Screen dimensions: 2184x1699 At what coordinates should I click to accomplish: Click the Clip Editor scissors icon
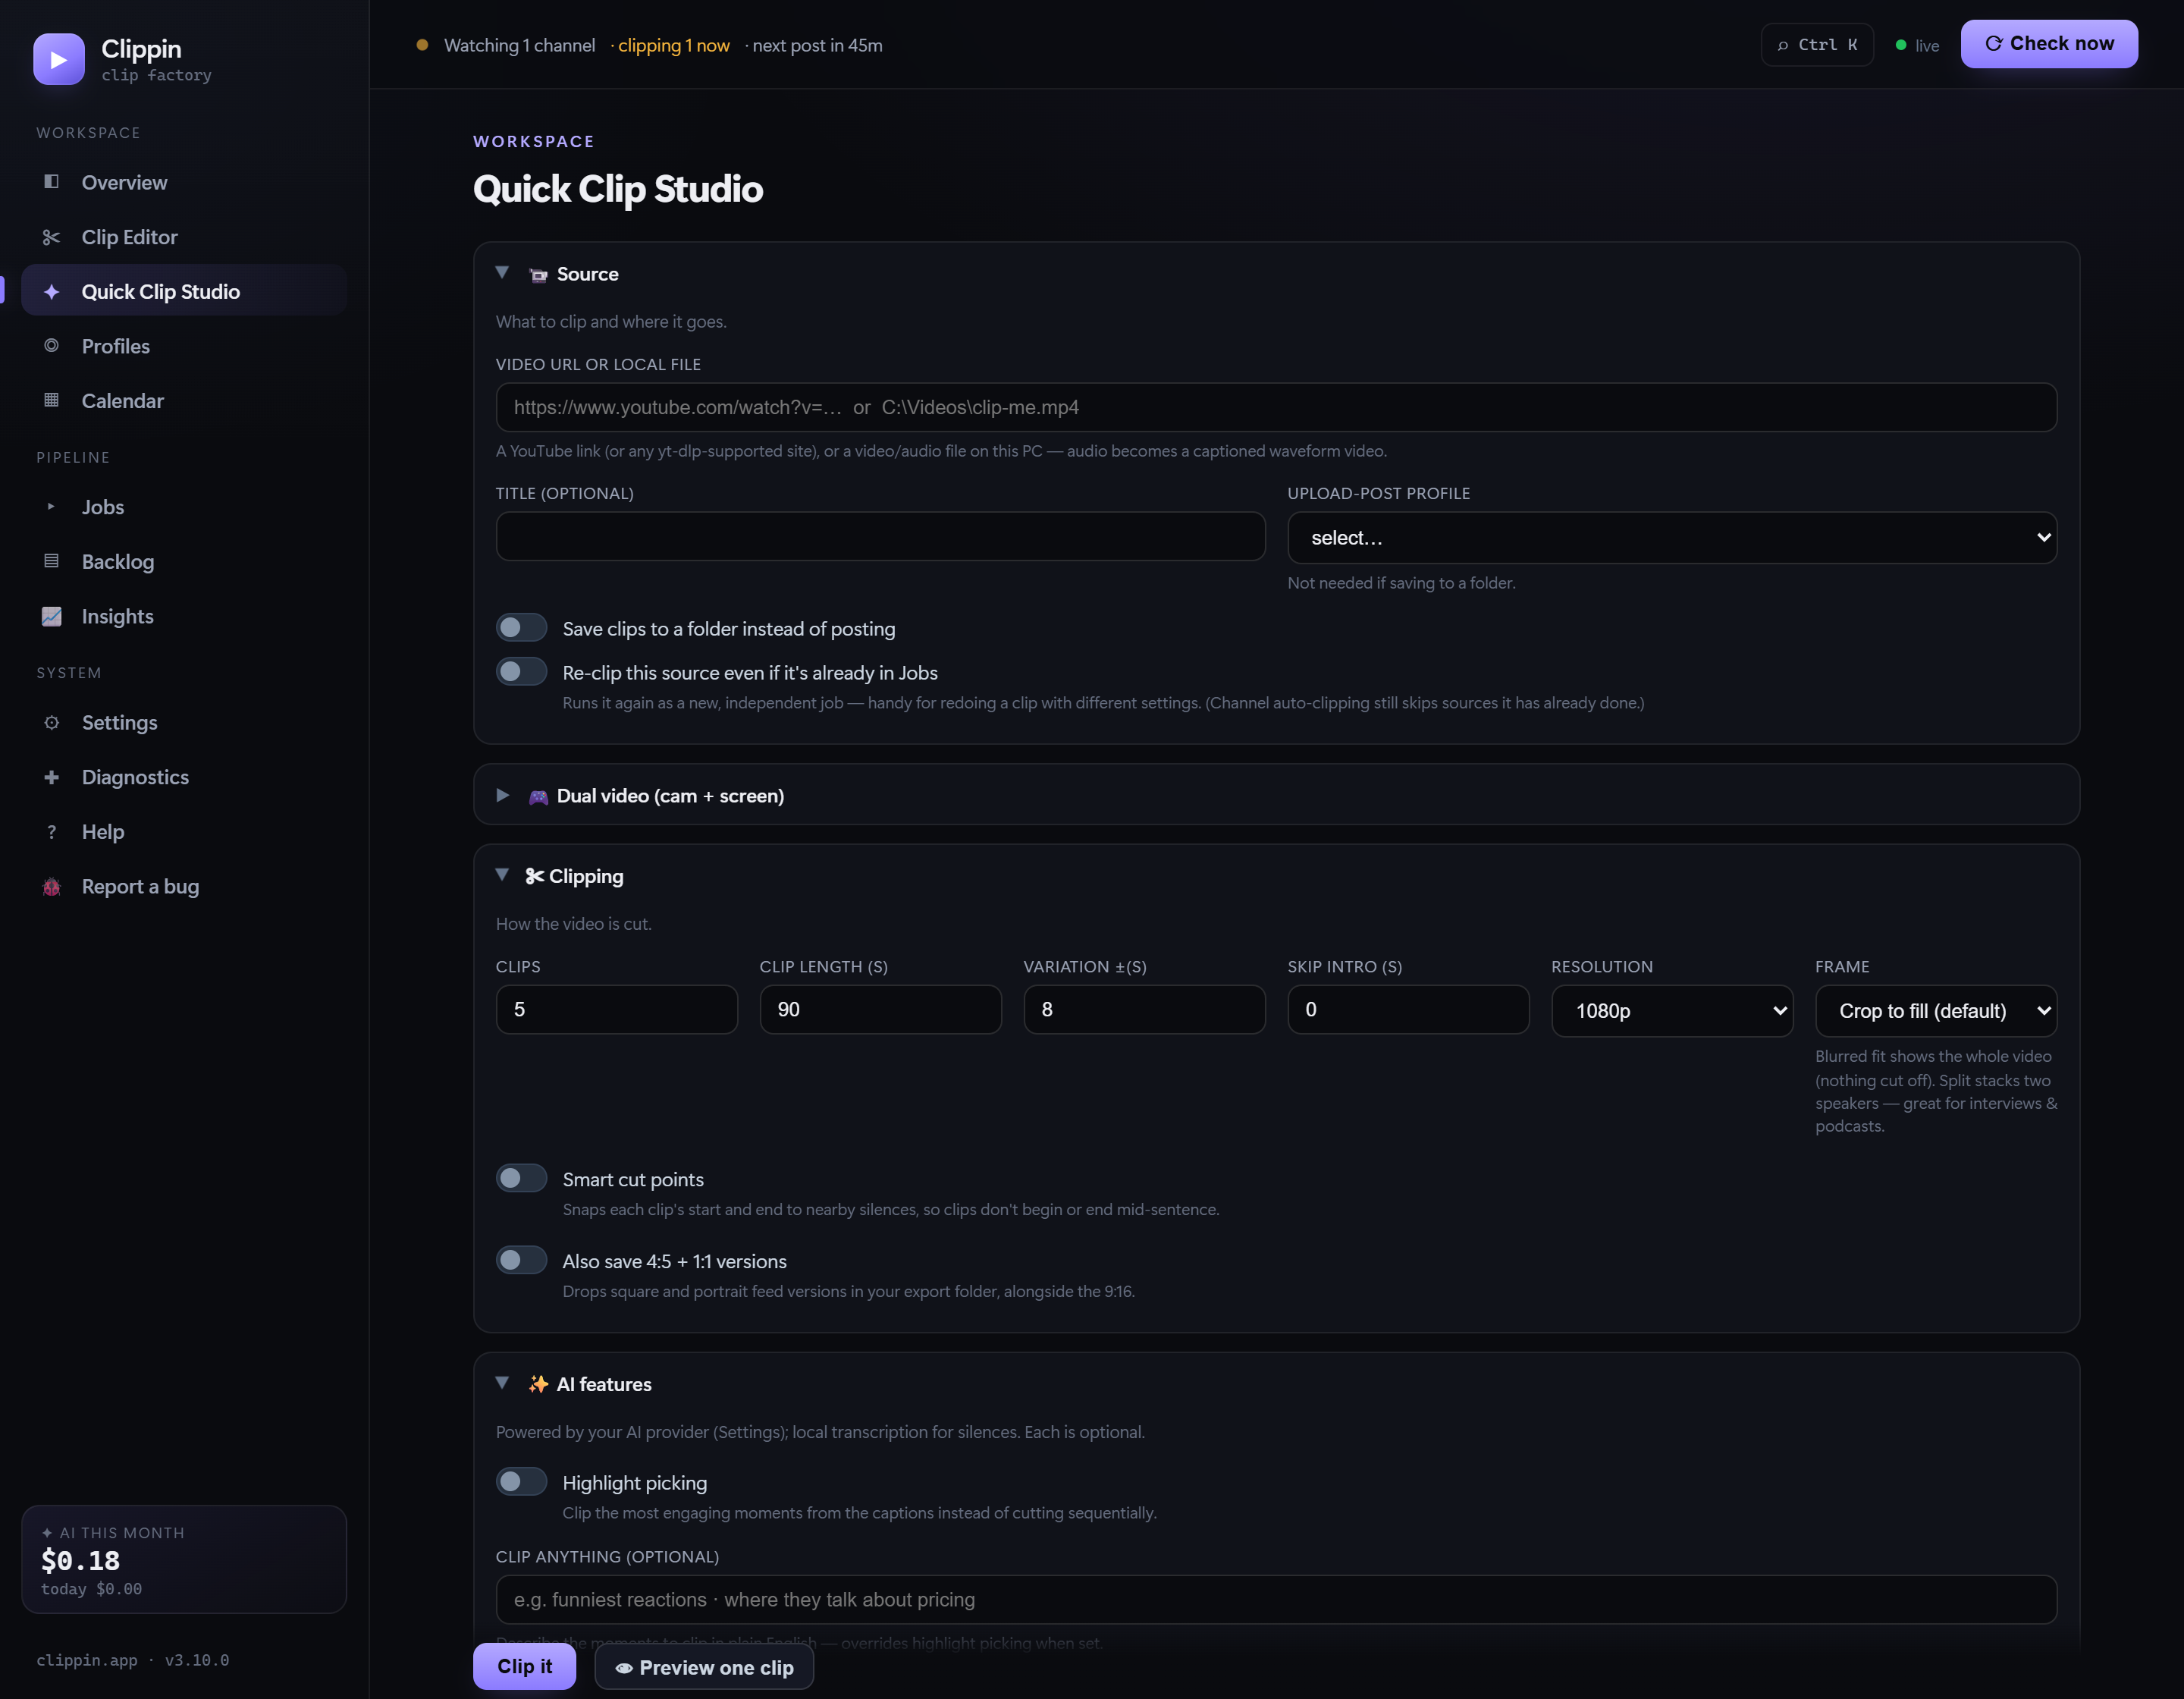pyautogui.click(x=51, y=237)
